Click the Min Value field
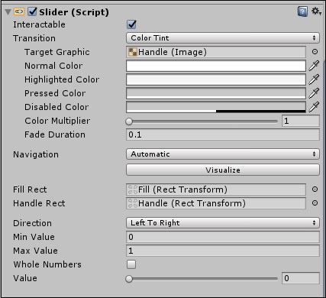 pyautogui.click(x=223, y=237)
